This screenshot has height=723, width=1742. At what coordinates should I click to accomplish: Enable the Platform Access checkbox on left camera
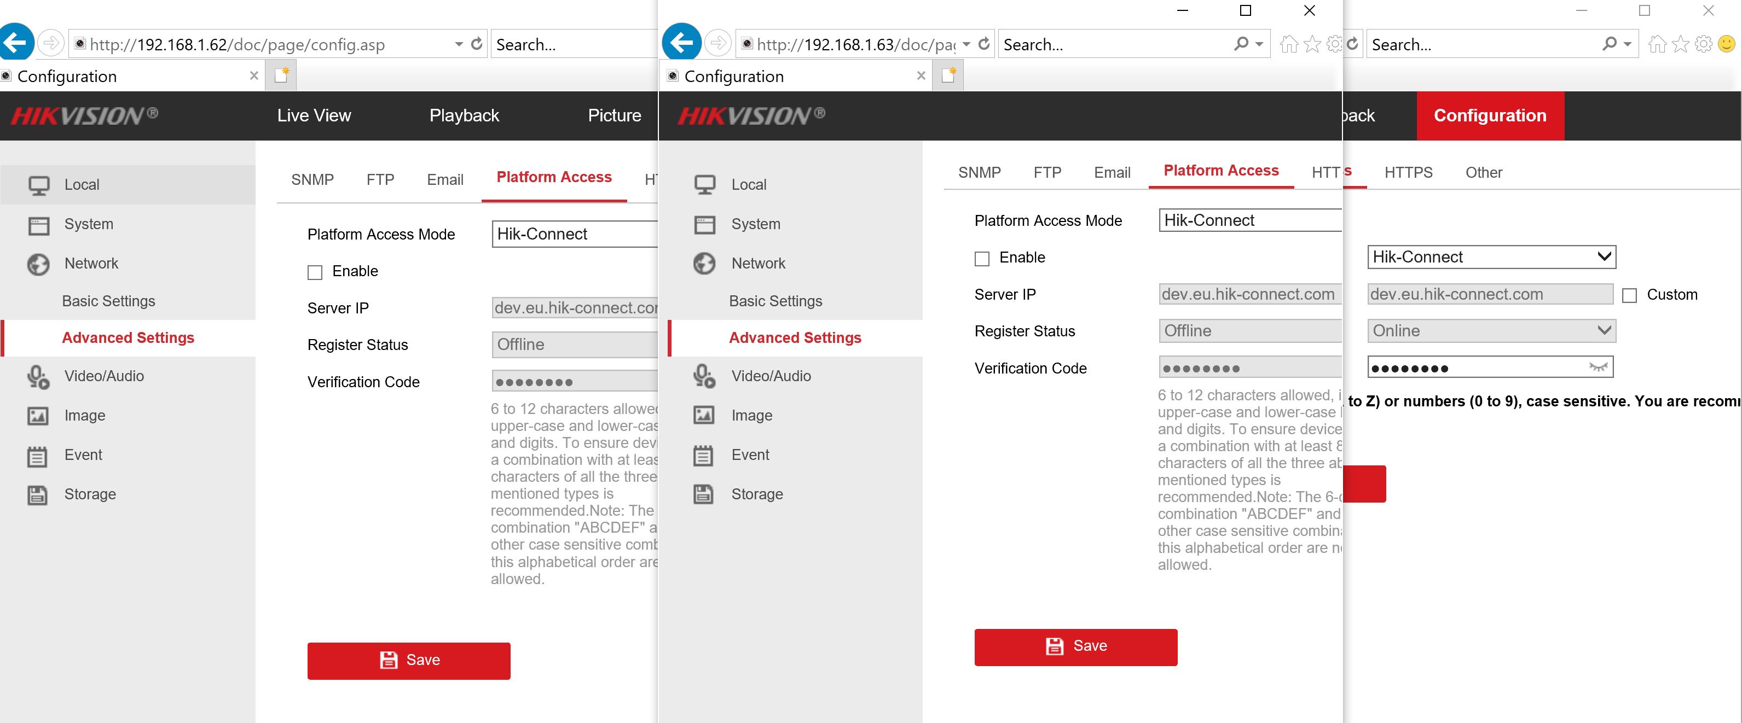(314, 270)
